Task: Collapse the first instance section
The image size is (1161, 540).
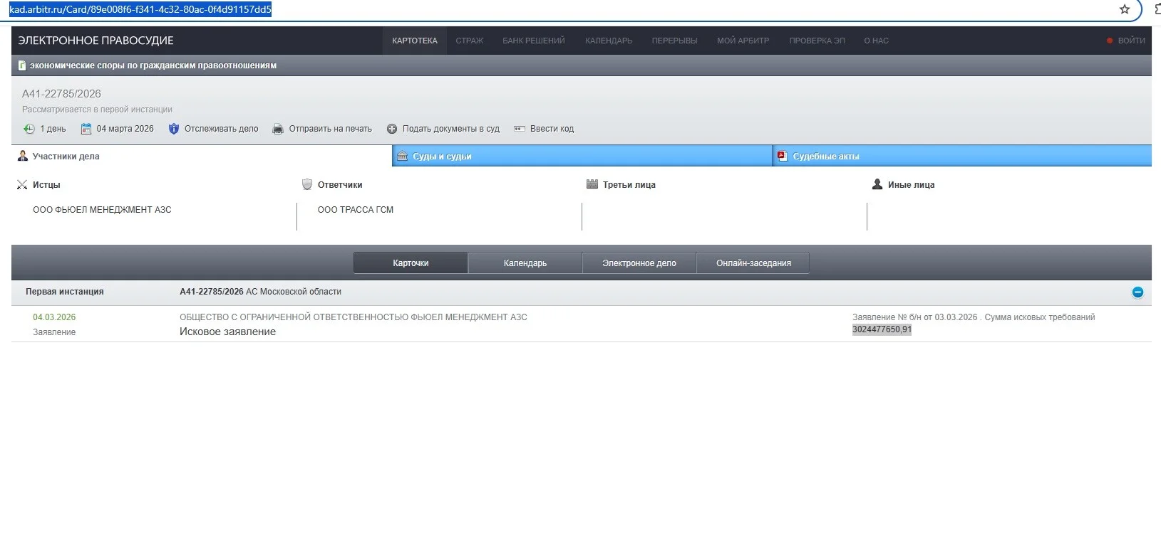Action: [x=1137, y=292]
